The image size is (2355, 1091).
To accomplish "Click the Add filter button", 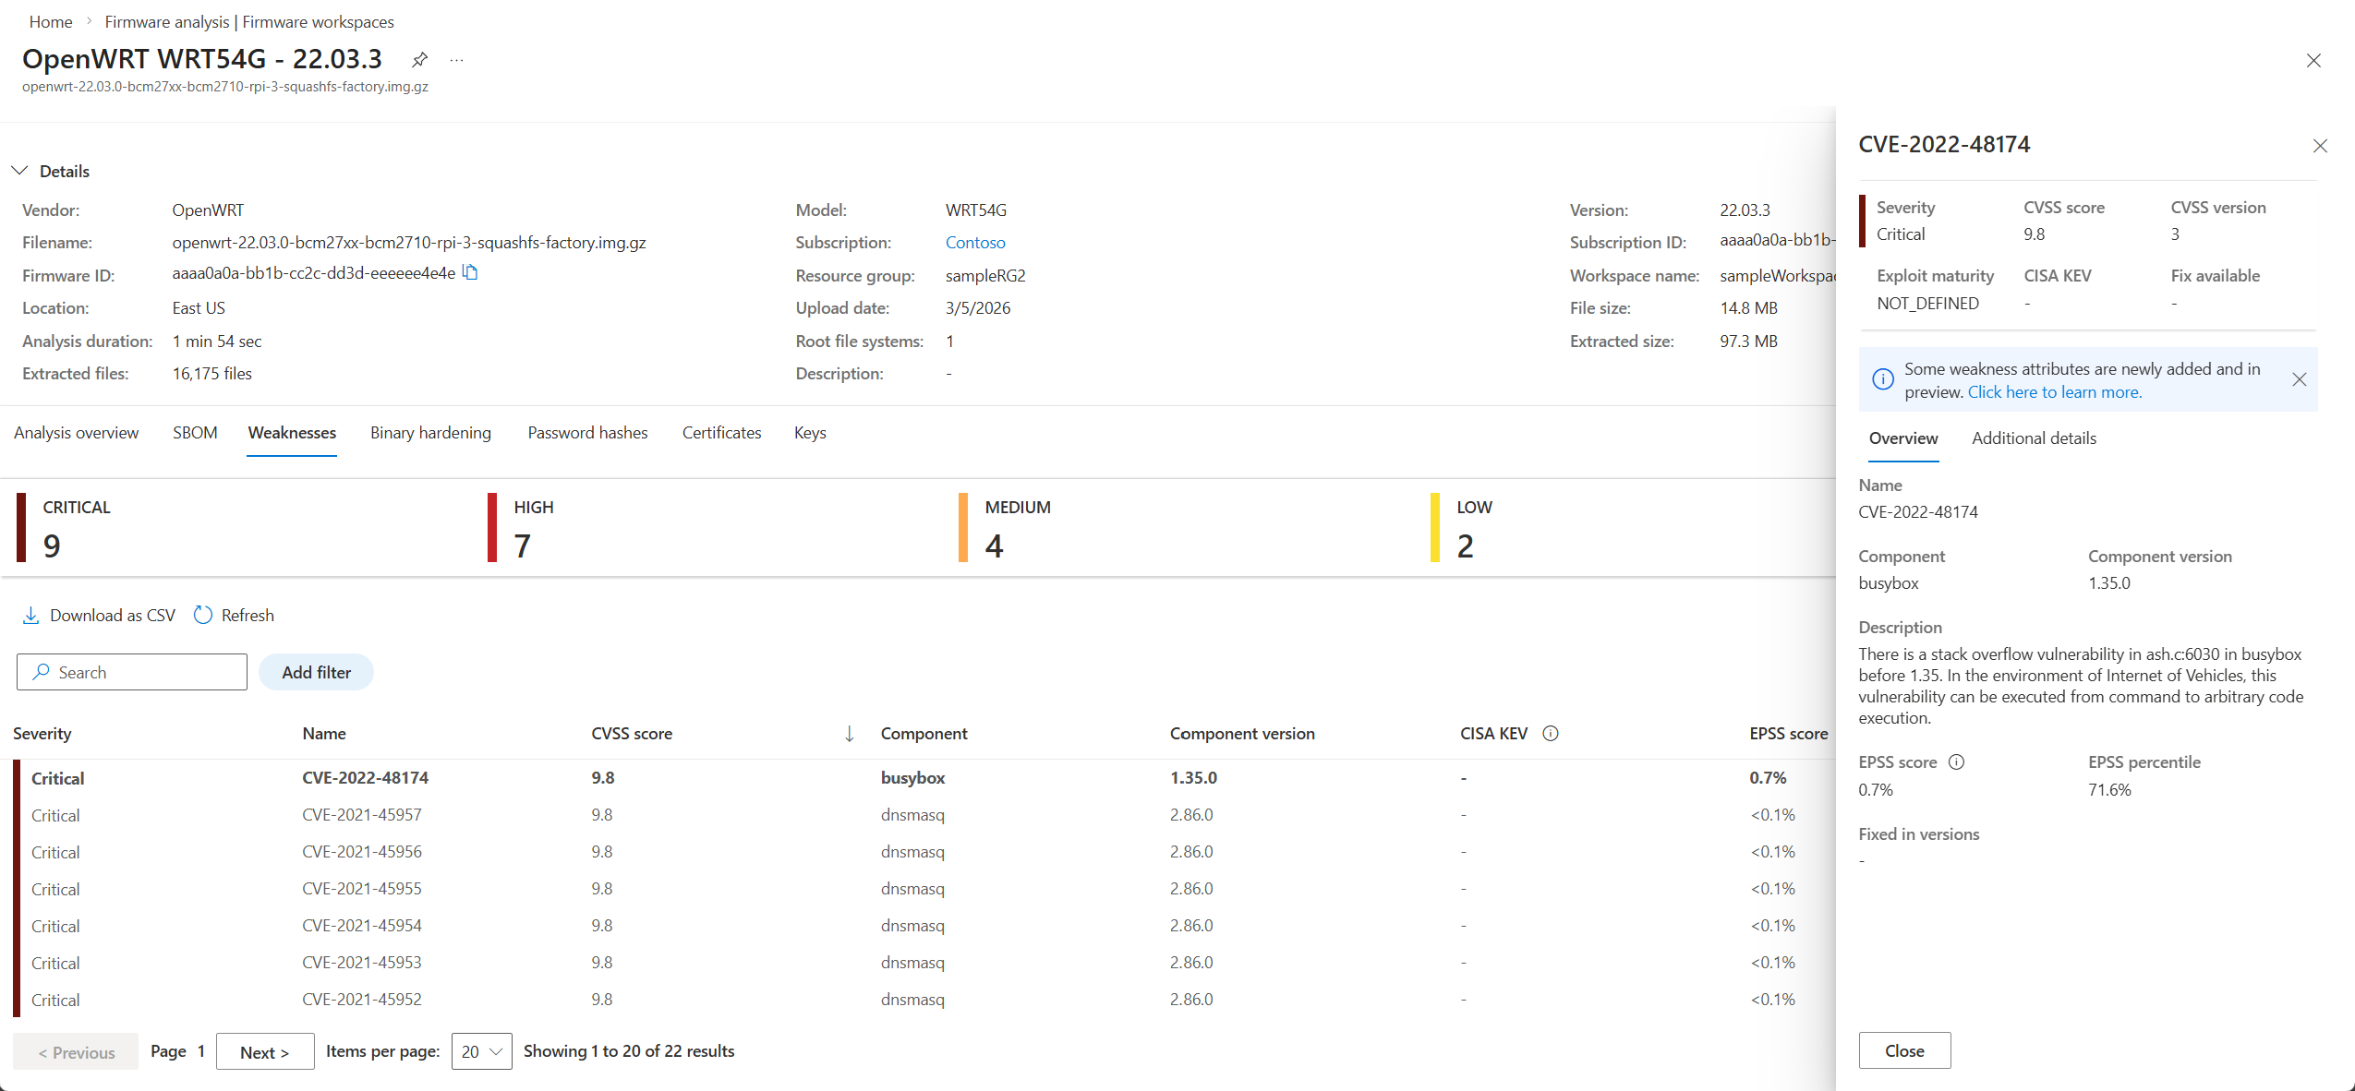I will click(x=316, y=672).
